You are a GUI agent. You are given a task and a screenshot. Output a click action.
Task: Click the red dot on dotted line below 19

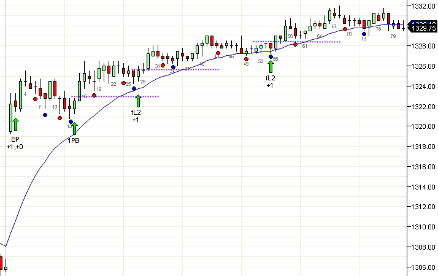[94, 96]
